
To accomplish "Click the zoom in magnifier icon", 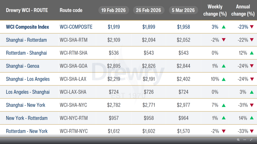I will coord(238,140).
